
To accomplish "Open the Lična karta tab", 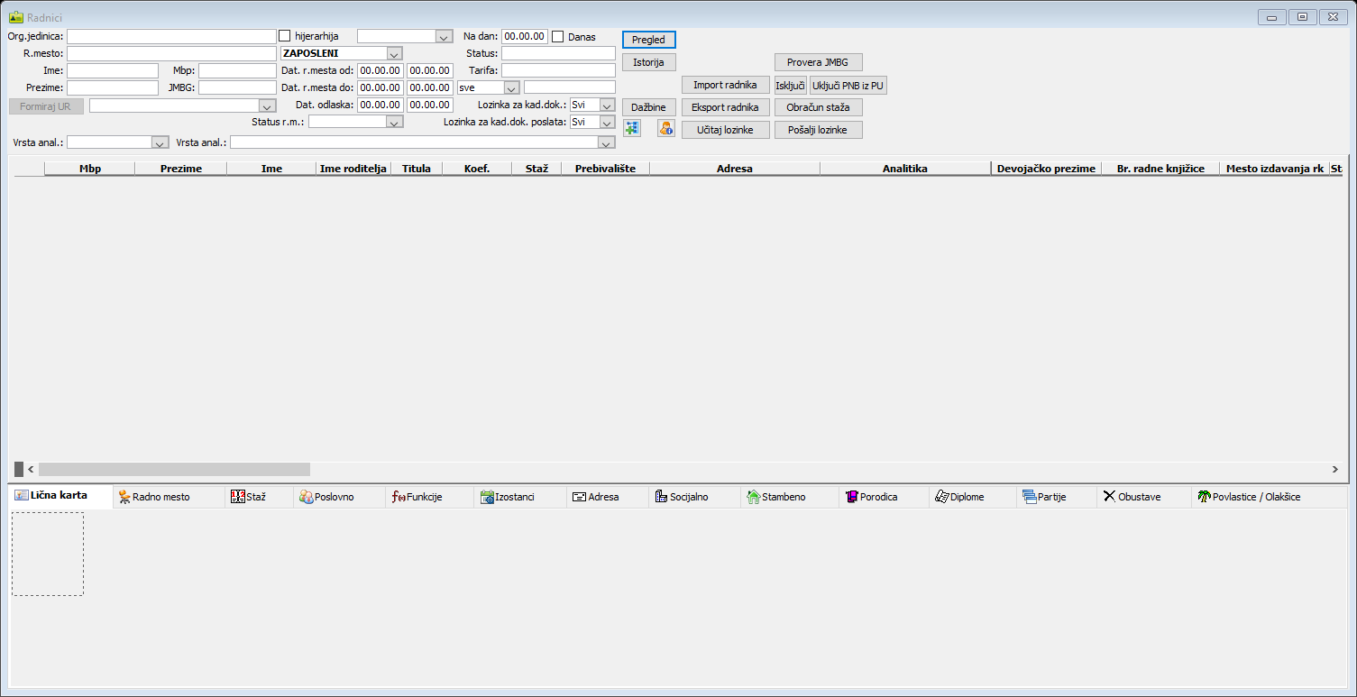I will point(61,496).
